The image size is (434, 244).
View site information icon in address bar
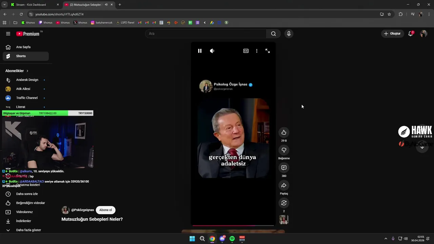[31, 14]
